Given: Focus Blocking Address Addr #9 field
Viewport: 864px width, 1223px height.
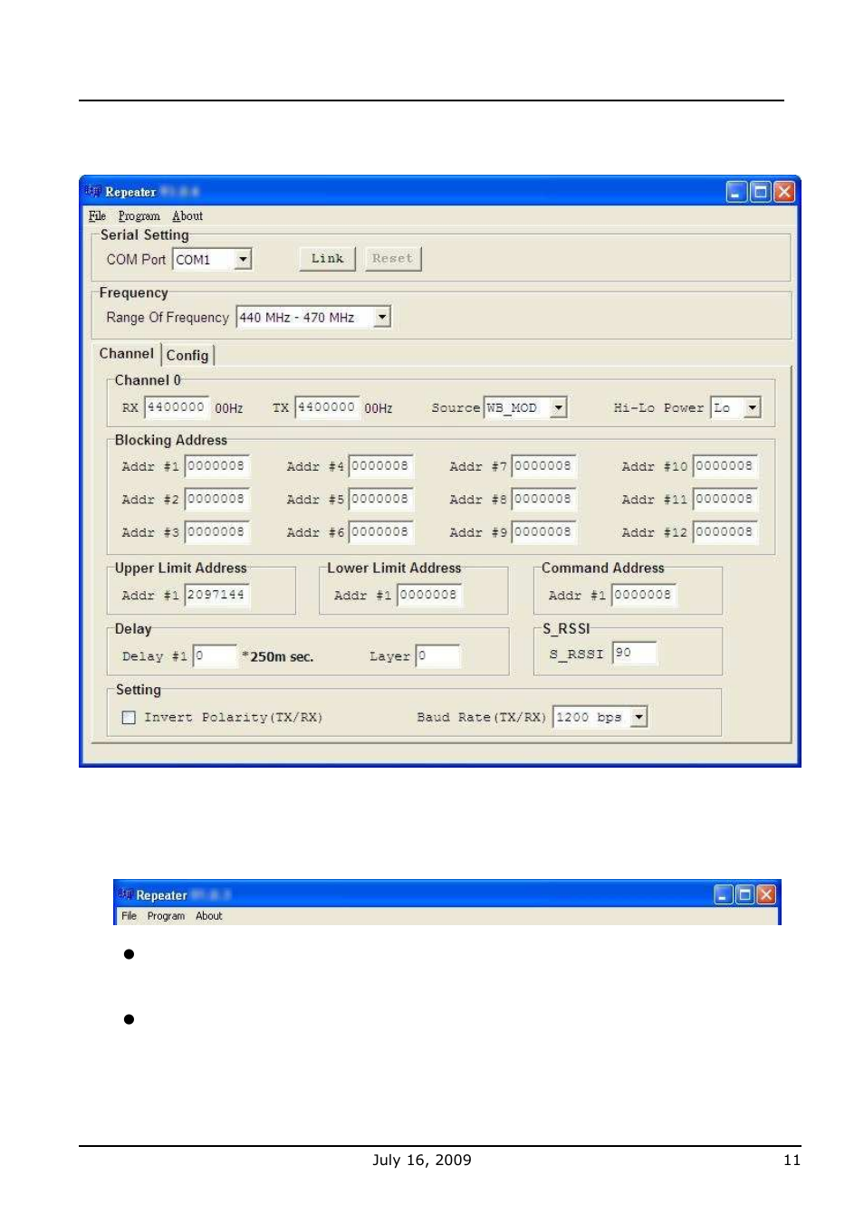Looking at the screenshot, I should 543,532.
